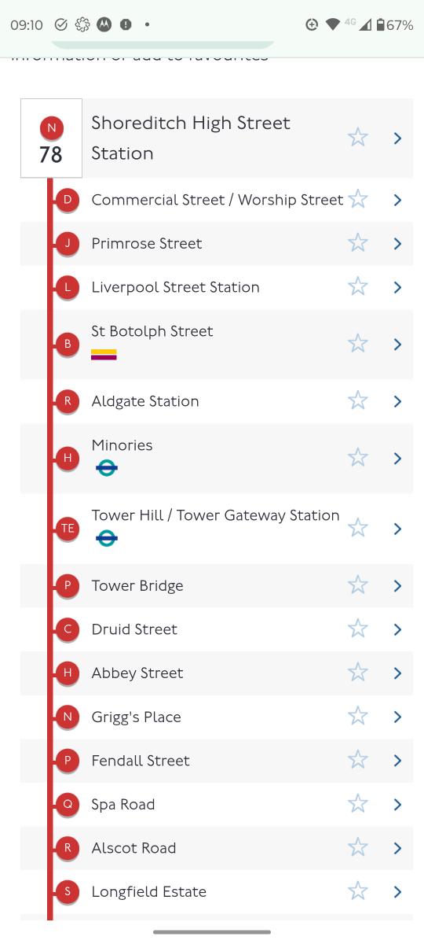The width and height of the screenshot is (424, 944).
Task: Star the Aldgate Station stop
Action: click(x=358, y=400)
